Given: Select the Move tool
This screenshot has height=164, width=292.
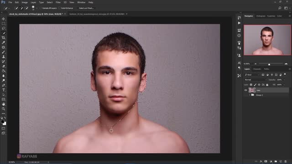Looking at the screenshot, I should click(3, 19).
